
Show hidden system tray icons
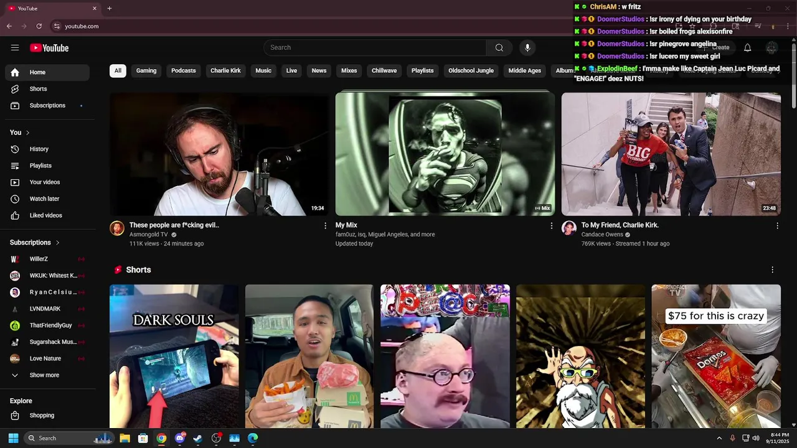click(719, 438)
